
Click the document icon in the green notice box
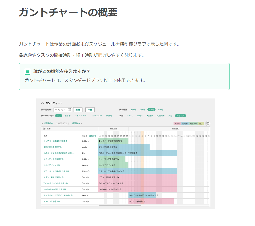coord(27,72)
